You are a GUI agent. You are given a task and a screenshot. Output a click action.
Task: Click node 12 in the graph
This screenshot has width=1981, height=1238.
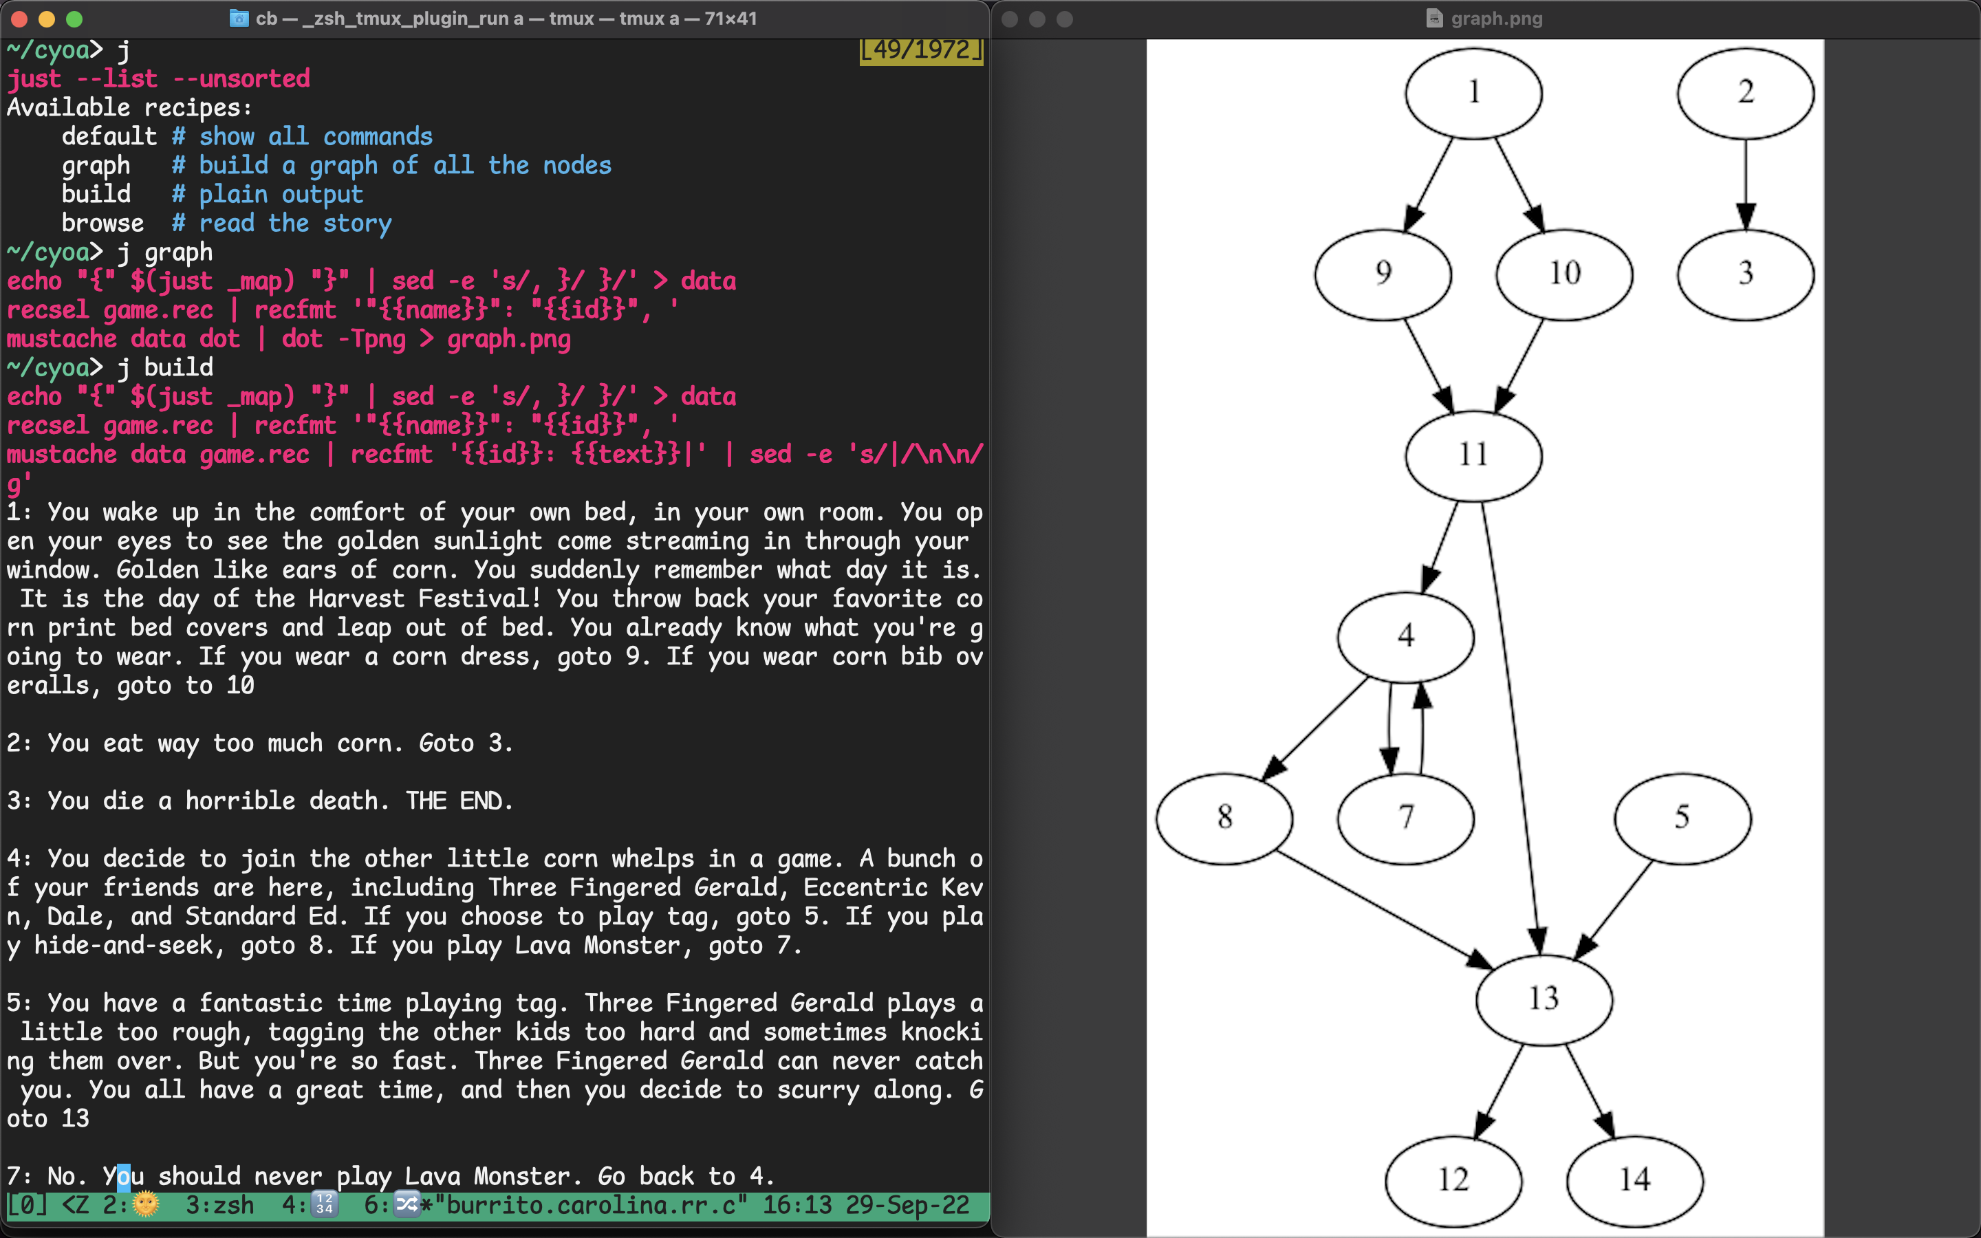1453,1181
